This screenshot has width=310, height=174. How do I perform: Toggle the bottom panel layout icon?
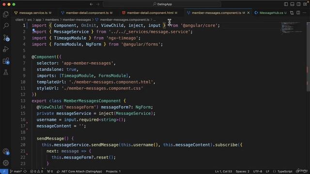tap(292, 4)
